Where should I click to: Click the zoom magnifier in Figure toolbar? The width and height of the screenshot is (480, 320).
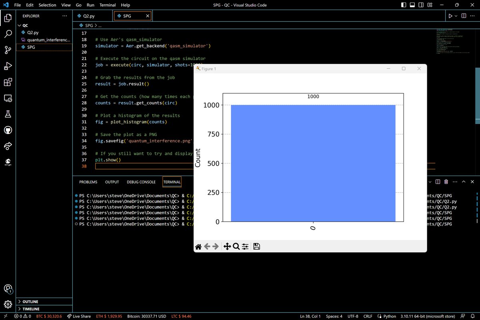click(x=236, y=247)
